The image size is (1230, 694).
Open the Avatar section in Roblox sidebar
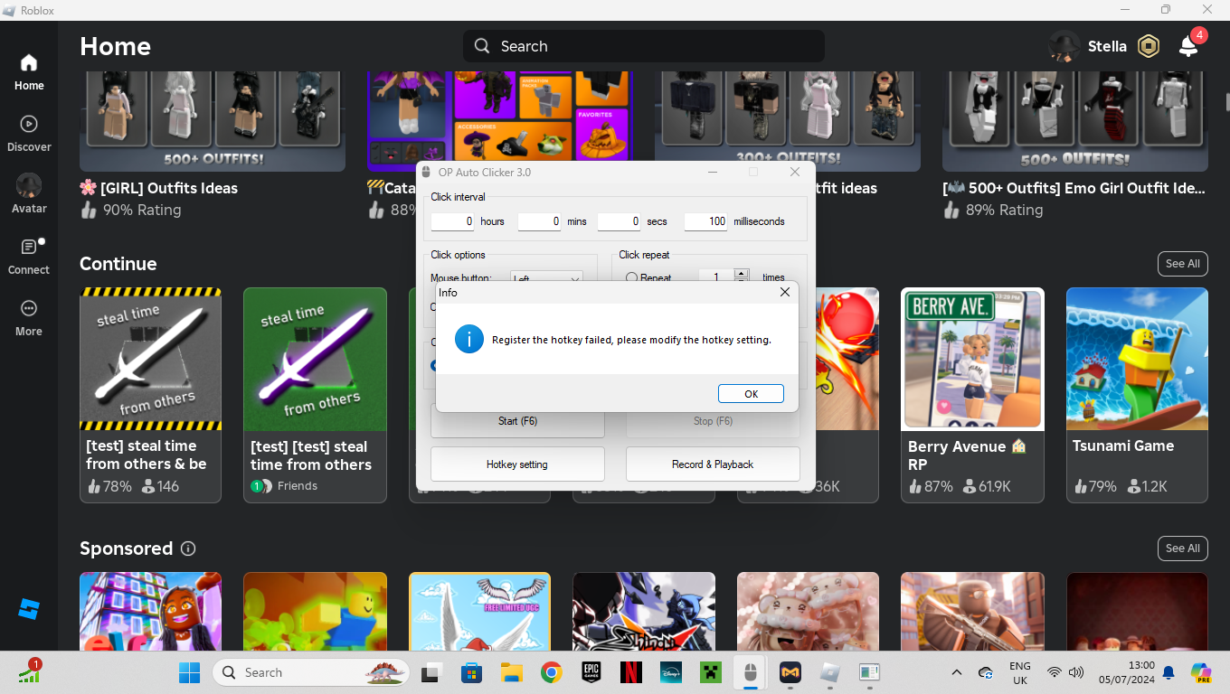pyautogui.click(x=29, y=194)
